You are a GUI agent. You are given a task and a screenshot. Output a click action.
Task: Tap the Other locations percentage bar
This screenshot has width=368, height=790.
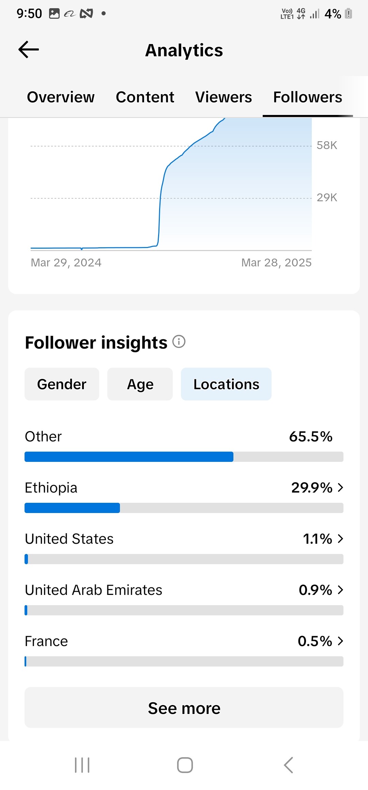[184, 457]
